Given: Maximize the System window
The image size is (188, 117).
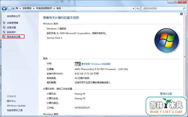Looking at the screenshot, I should coord(175,2).
